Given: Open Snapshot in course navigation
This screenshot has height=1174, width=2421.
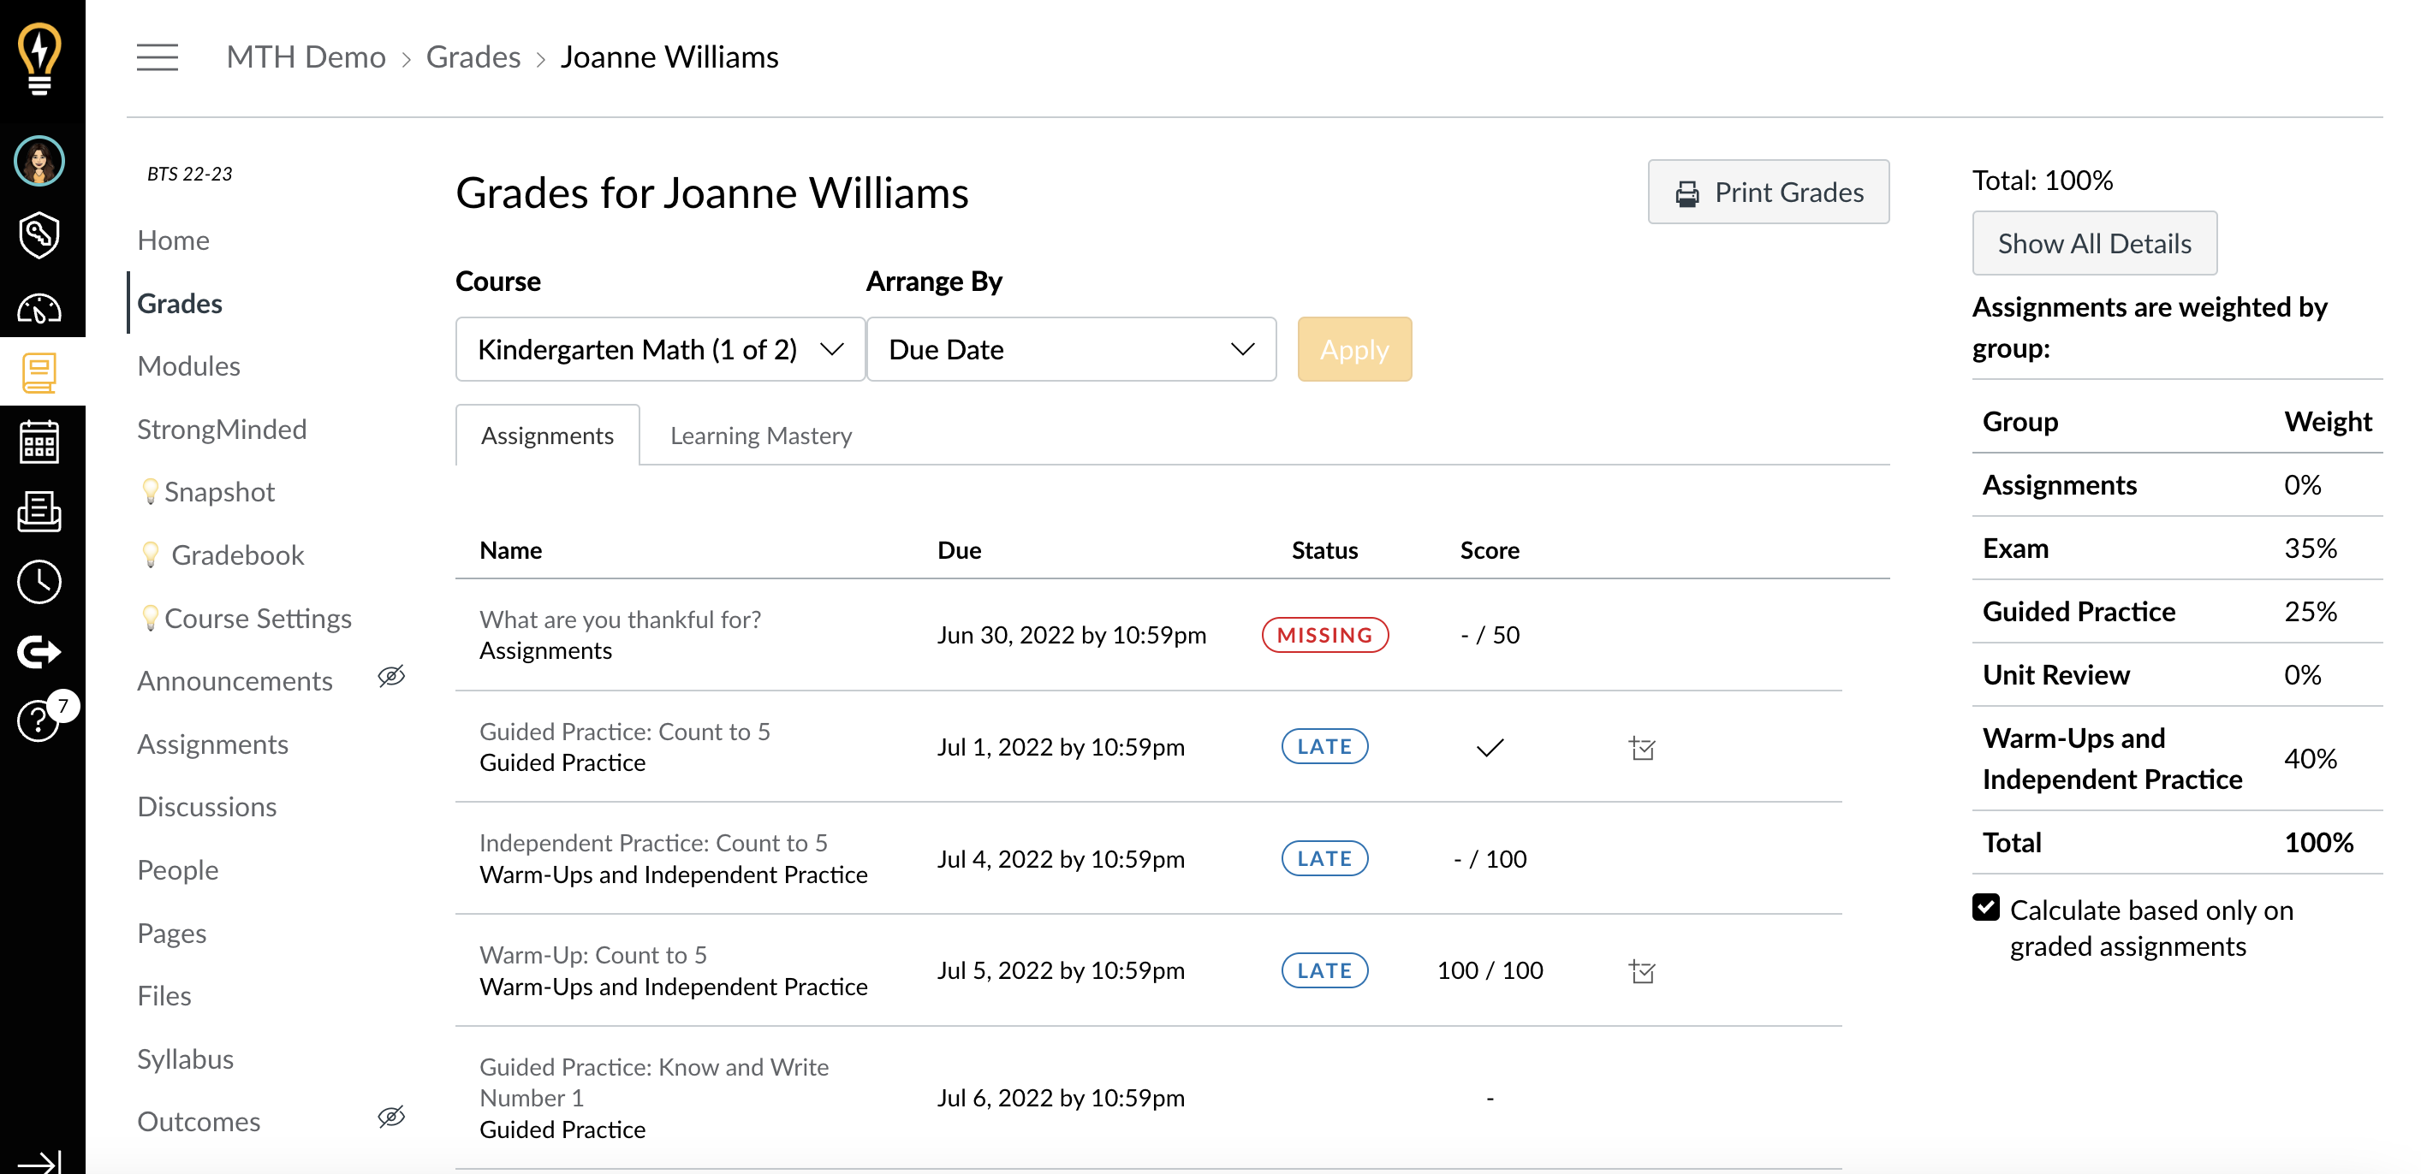Looking at the screenshot, I should click(219, 491).
